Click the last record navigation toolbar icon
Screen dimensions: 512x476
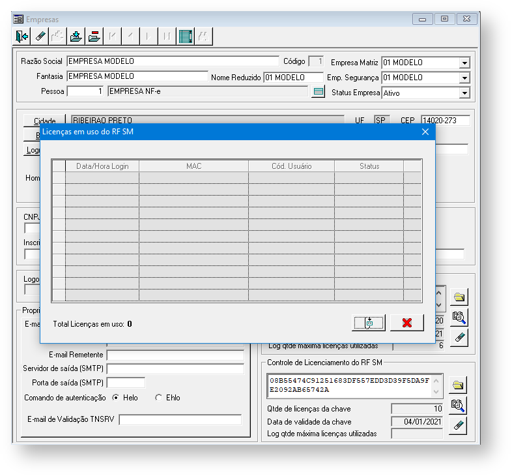167,37
